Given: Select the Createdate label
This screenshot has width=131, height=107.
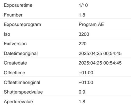Looking at the screenshot, I should tap(15, 63).
